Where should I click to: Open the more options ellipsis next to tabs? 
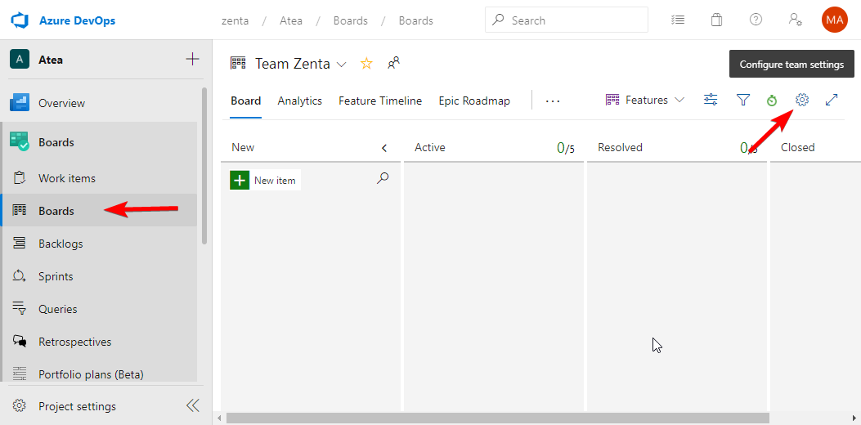tap(553, 101)
